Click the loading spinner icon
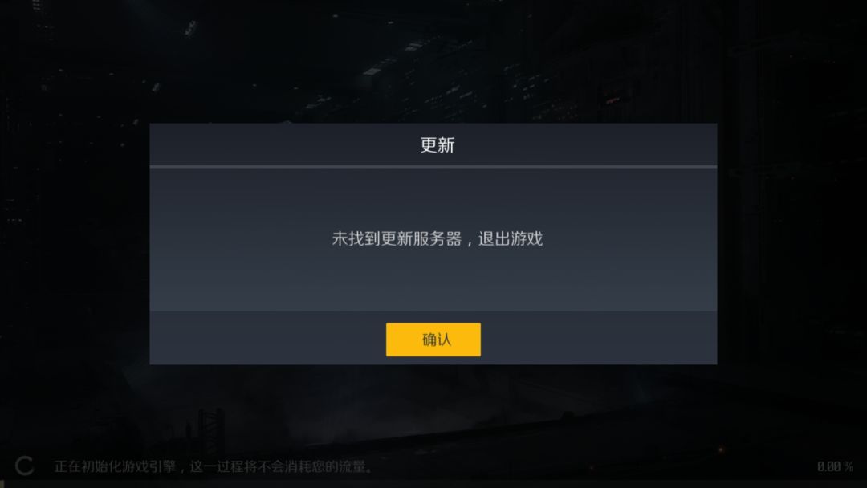 (24, 466)
